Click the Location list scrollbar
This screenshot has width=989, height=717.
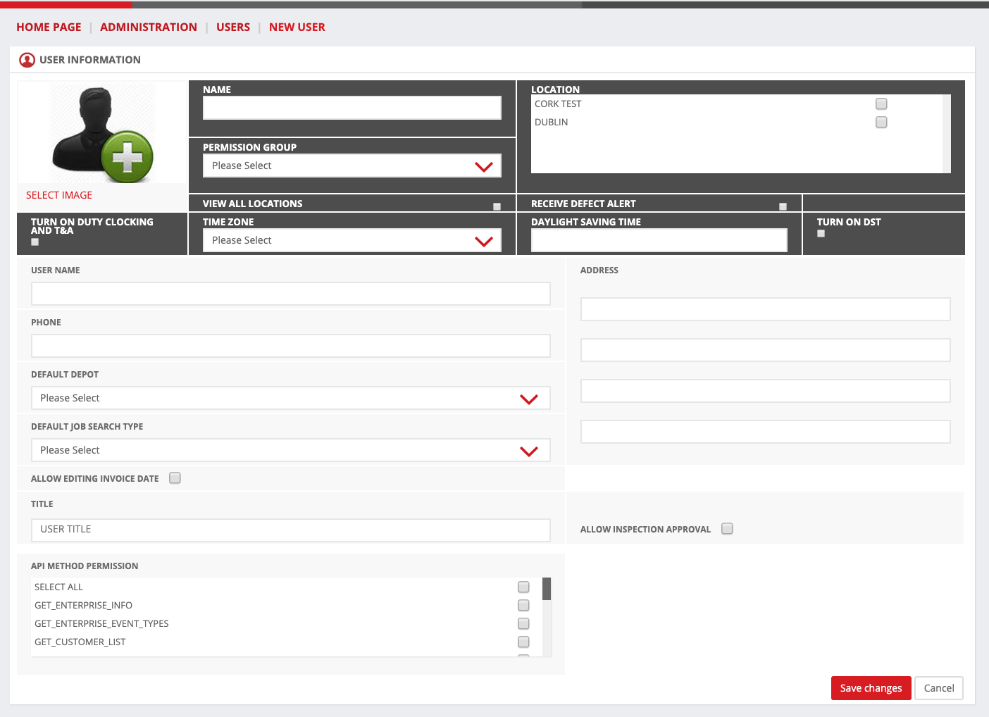[947, 134]
